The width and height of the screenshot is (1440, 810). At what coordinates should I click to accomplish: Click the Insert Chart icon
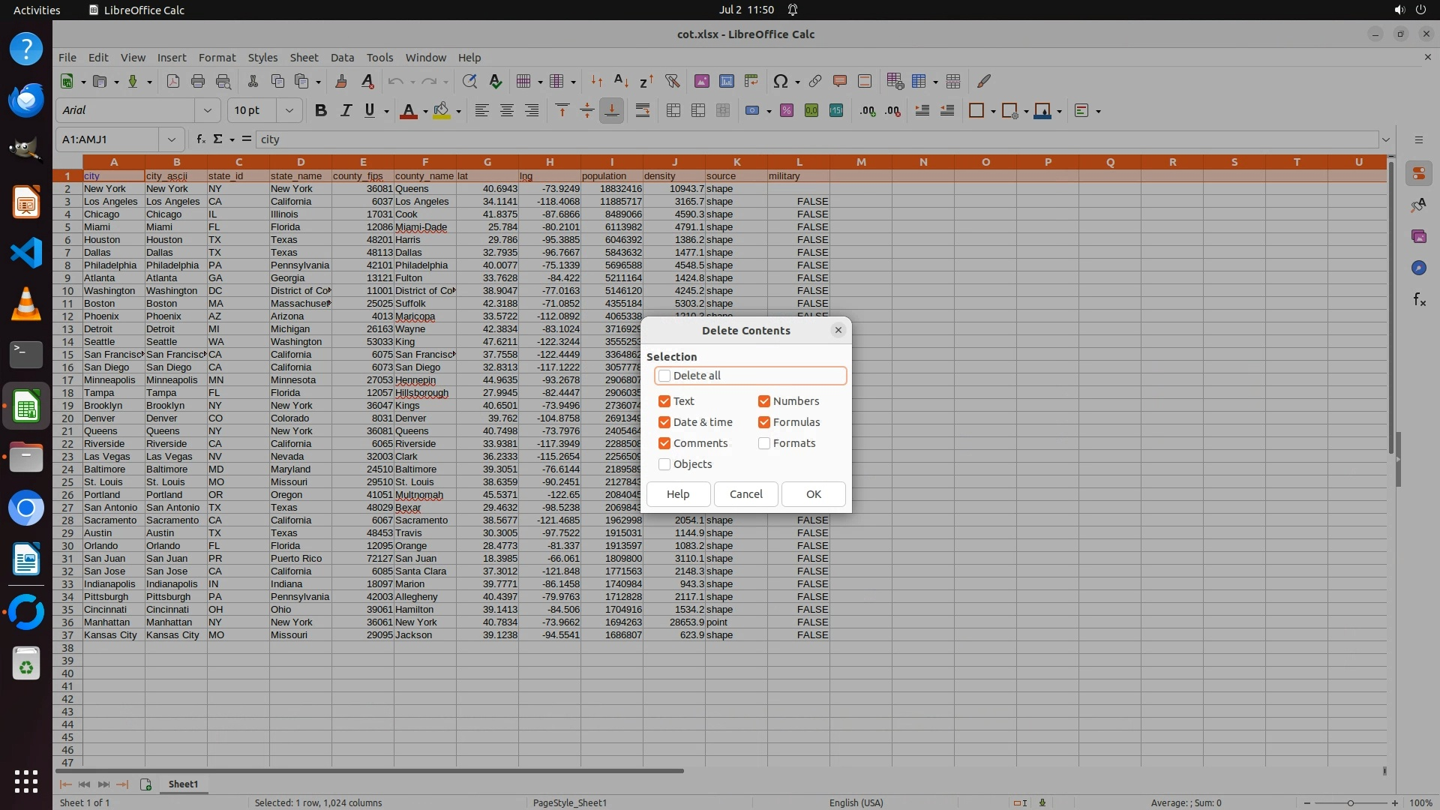point(726,81)
